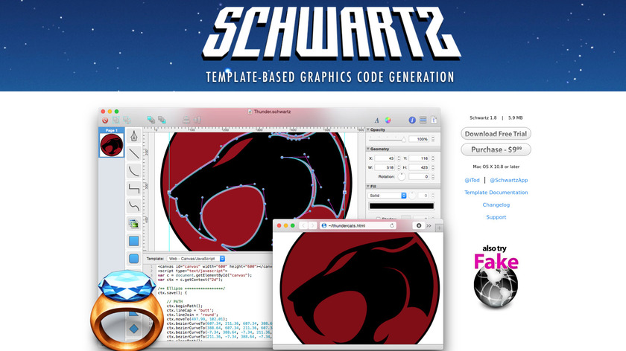The height and width of the screenshot is (351, 626).
Task: Click the align horizontal toolbar icon
Action: point(197,120)
